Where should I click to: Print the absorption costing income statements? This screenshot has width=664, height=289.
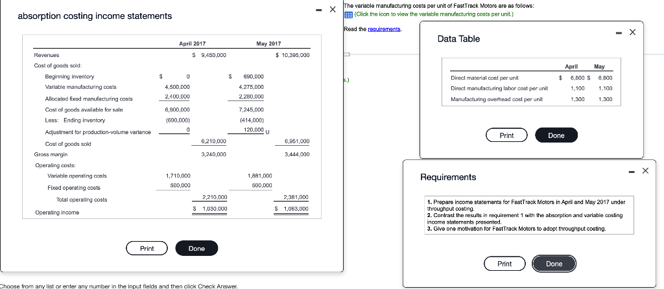tap(147, 248)
